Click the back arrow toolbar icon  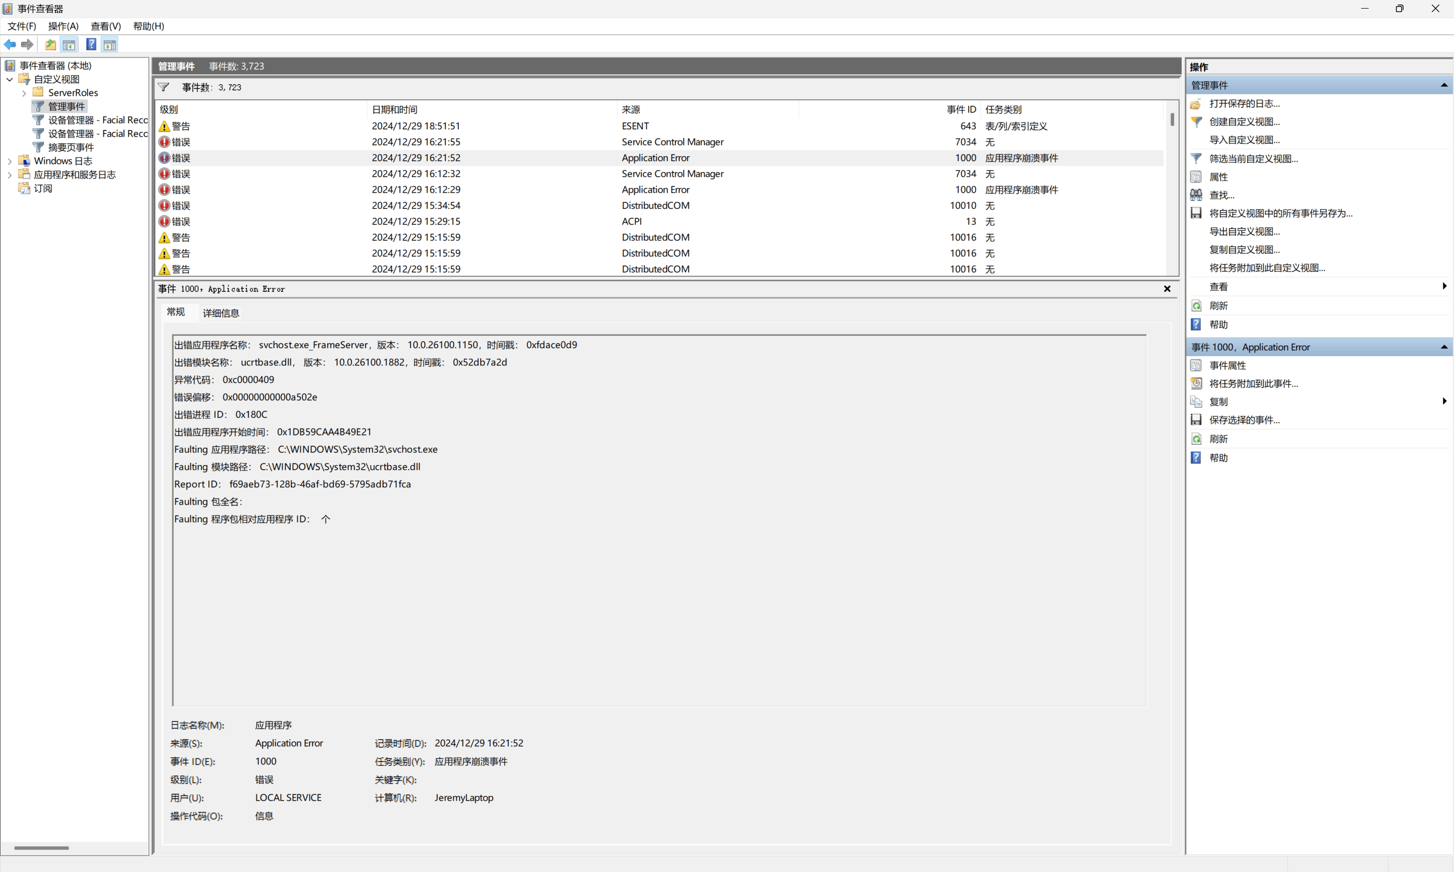tap(10, 44)
